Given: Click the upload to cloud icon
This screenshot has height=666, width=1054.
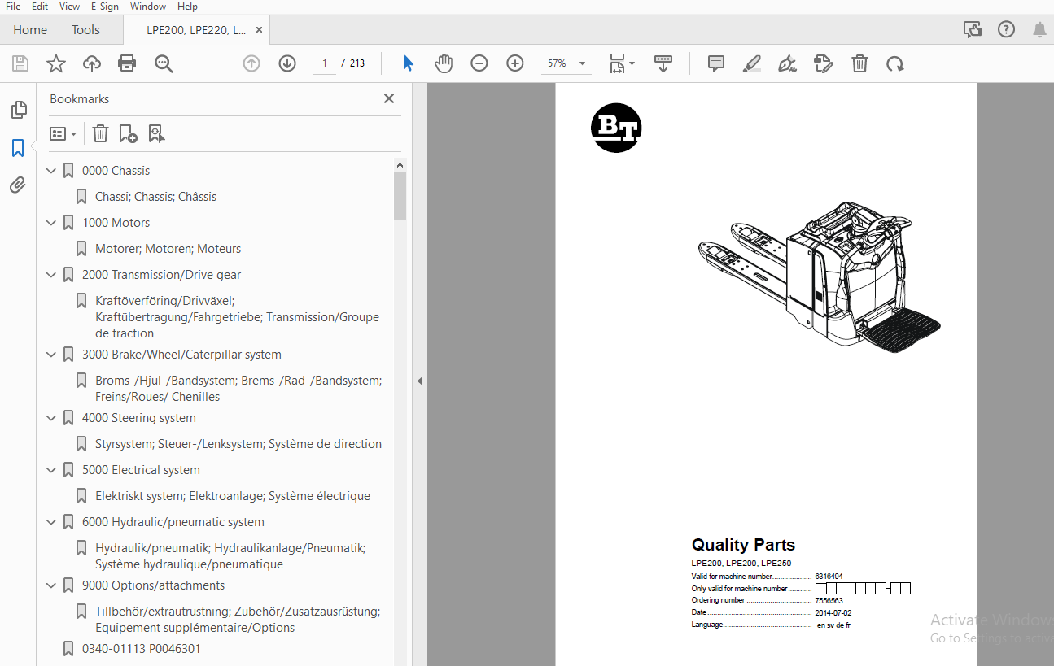Looking at the screenshot, I should pos(92,63).
